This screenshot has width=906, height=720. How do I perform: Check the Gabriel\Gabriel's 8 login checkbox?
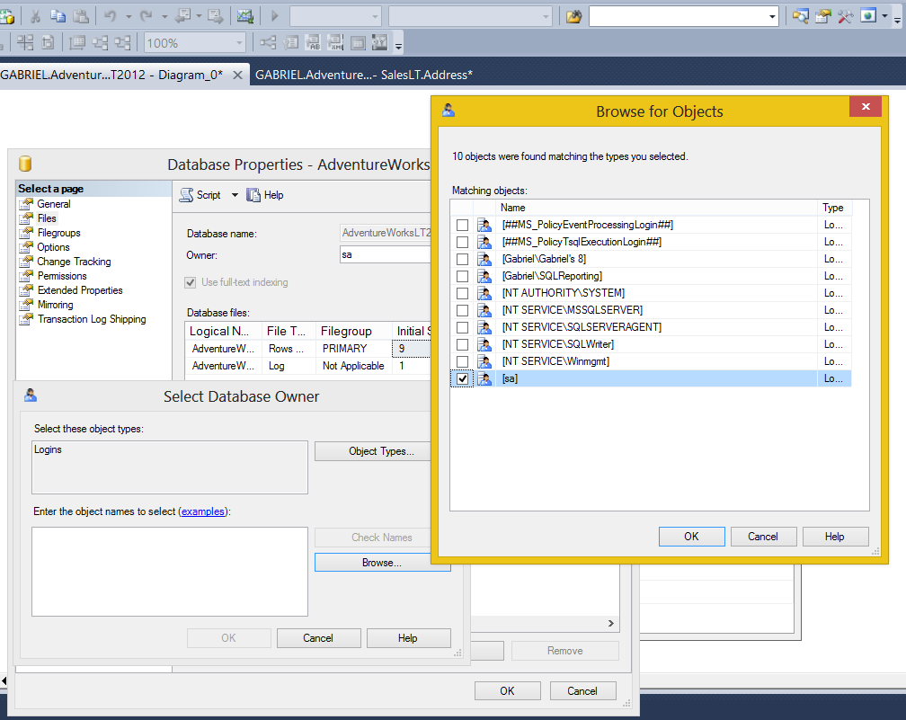[x=462, y=259]
